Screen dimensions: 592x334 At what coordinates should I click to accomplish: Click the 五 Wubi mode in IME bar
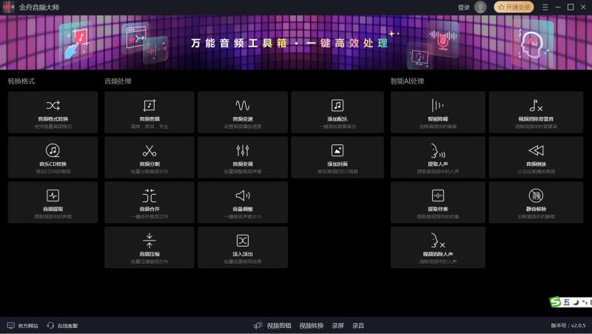tap(566, 302)
